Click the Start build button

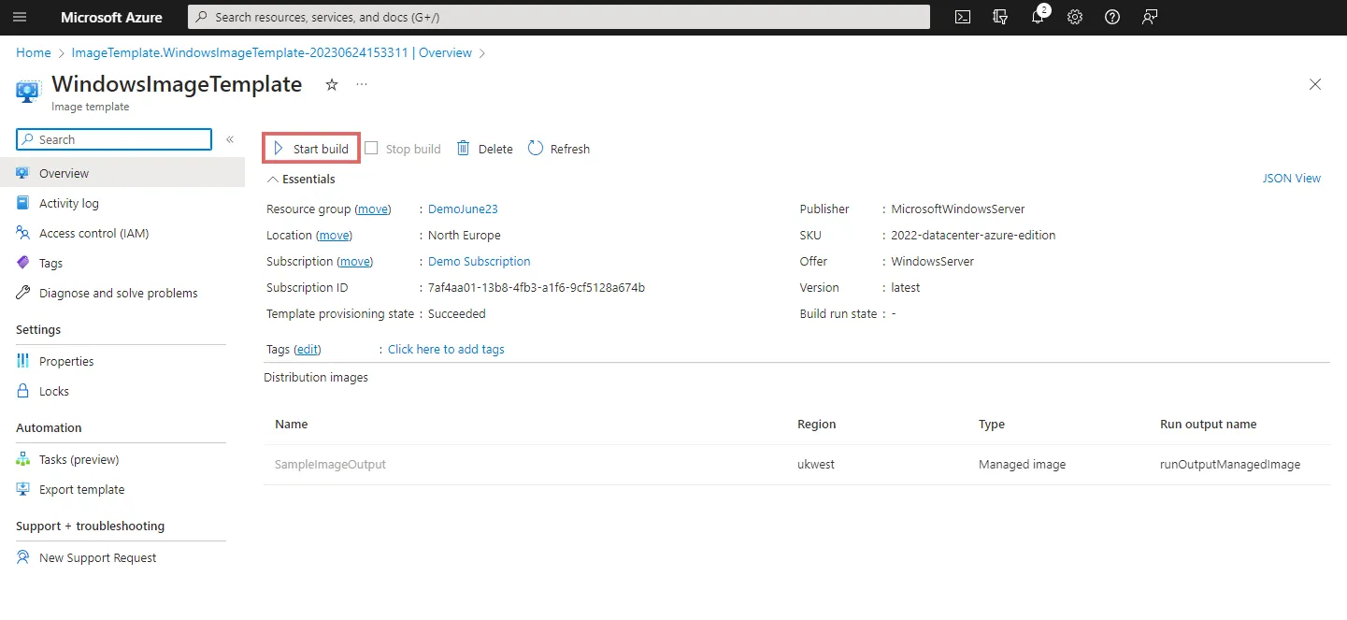pos(311,149)
